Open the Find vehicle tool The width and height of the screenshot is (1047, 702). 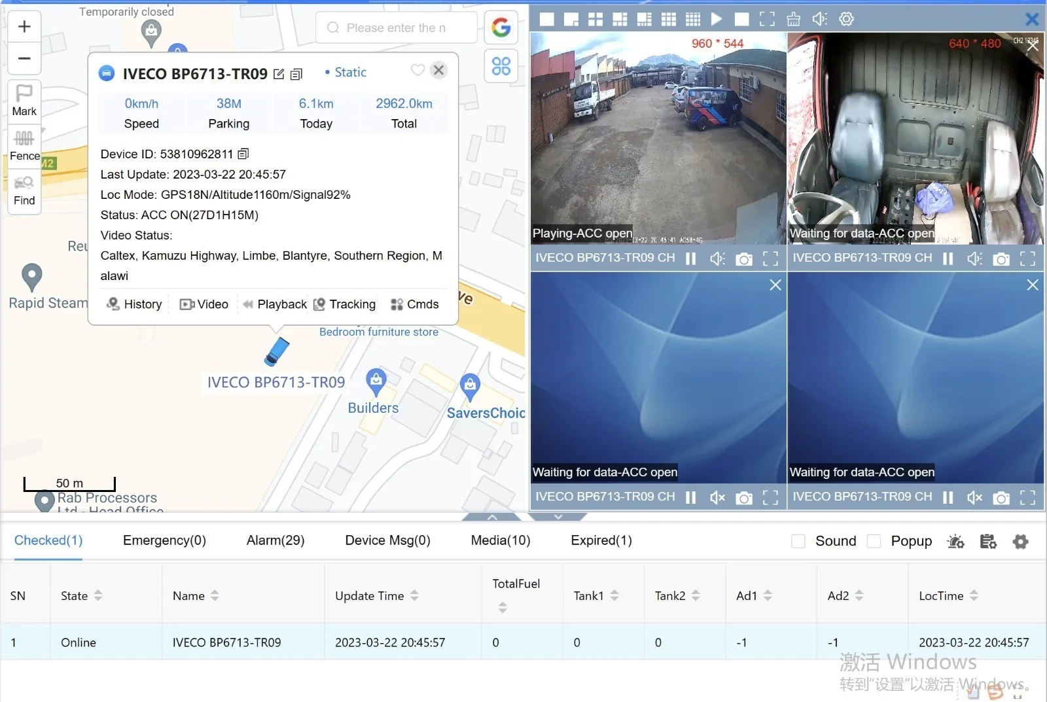(24, 190)
